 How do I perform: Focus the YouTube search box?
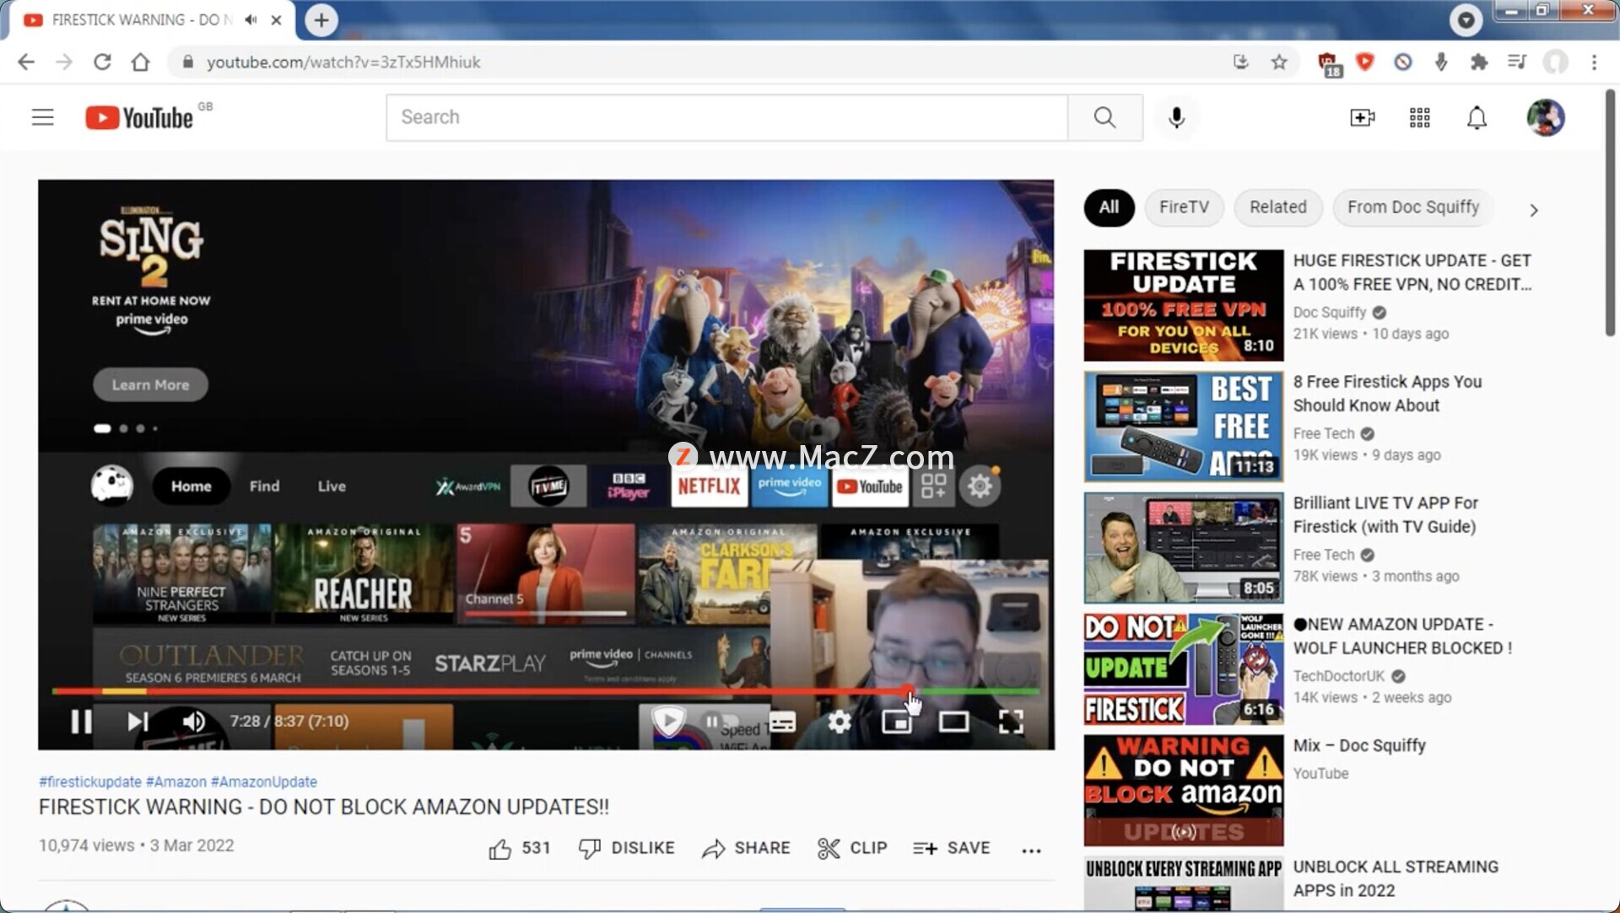coord(726,117)
